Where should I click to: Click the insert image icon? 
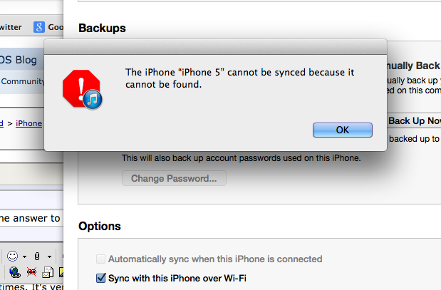pyautogui.click(x=60, y=271)
